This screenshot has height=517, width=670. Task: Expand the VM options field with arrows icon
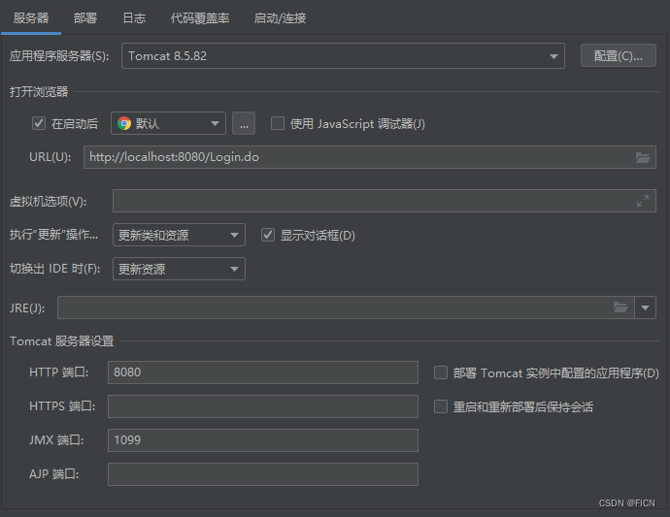tap(643, 201)
